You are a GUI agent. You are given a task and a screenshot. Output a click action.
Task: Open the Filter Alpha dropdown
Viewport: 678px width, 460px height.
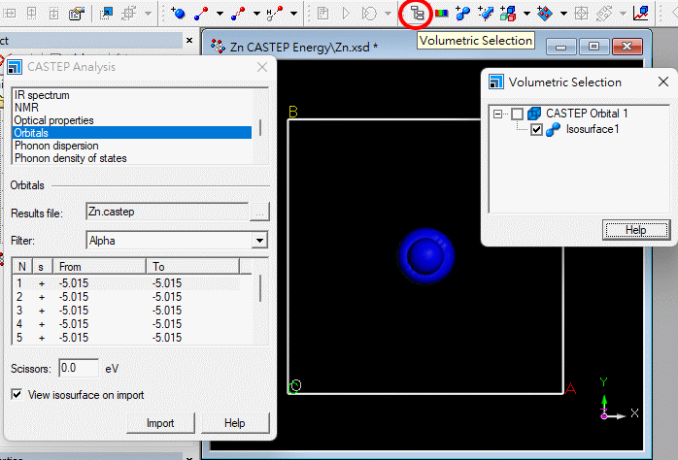coord(259,240)
